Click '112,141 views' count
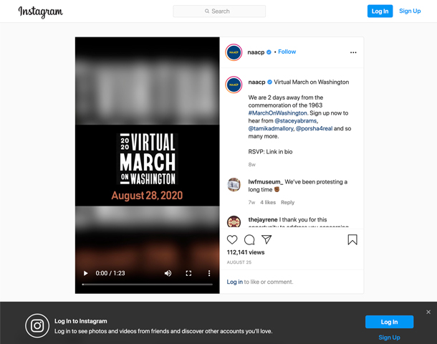The width and height of the screenshot is (437, 344). (246, 252)
